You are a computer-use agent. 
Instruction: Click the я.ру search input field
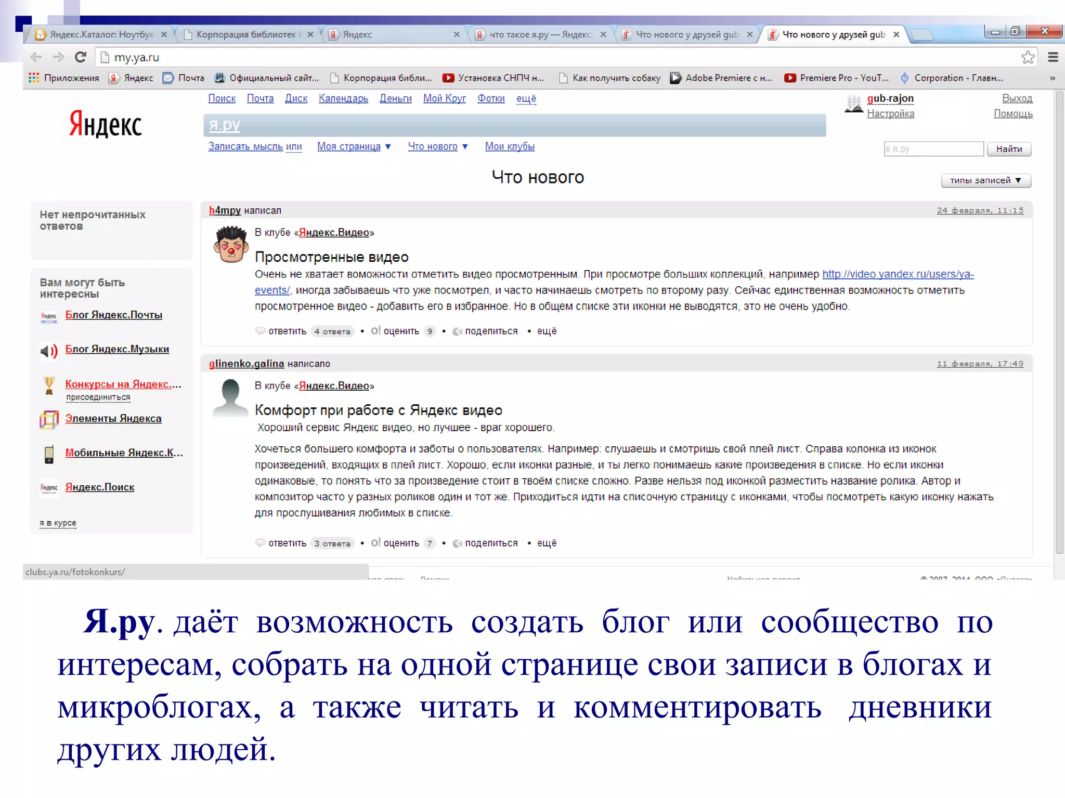point(933,149)
